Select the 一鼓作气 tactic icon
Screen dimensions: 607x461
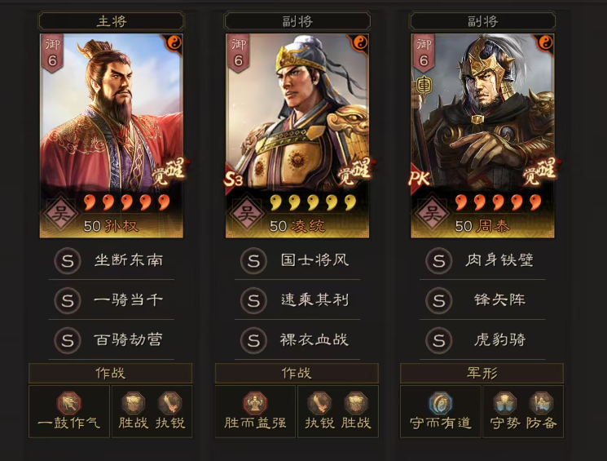[69, 403]
